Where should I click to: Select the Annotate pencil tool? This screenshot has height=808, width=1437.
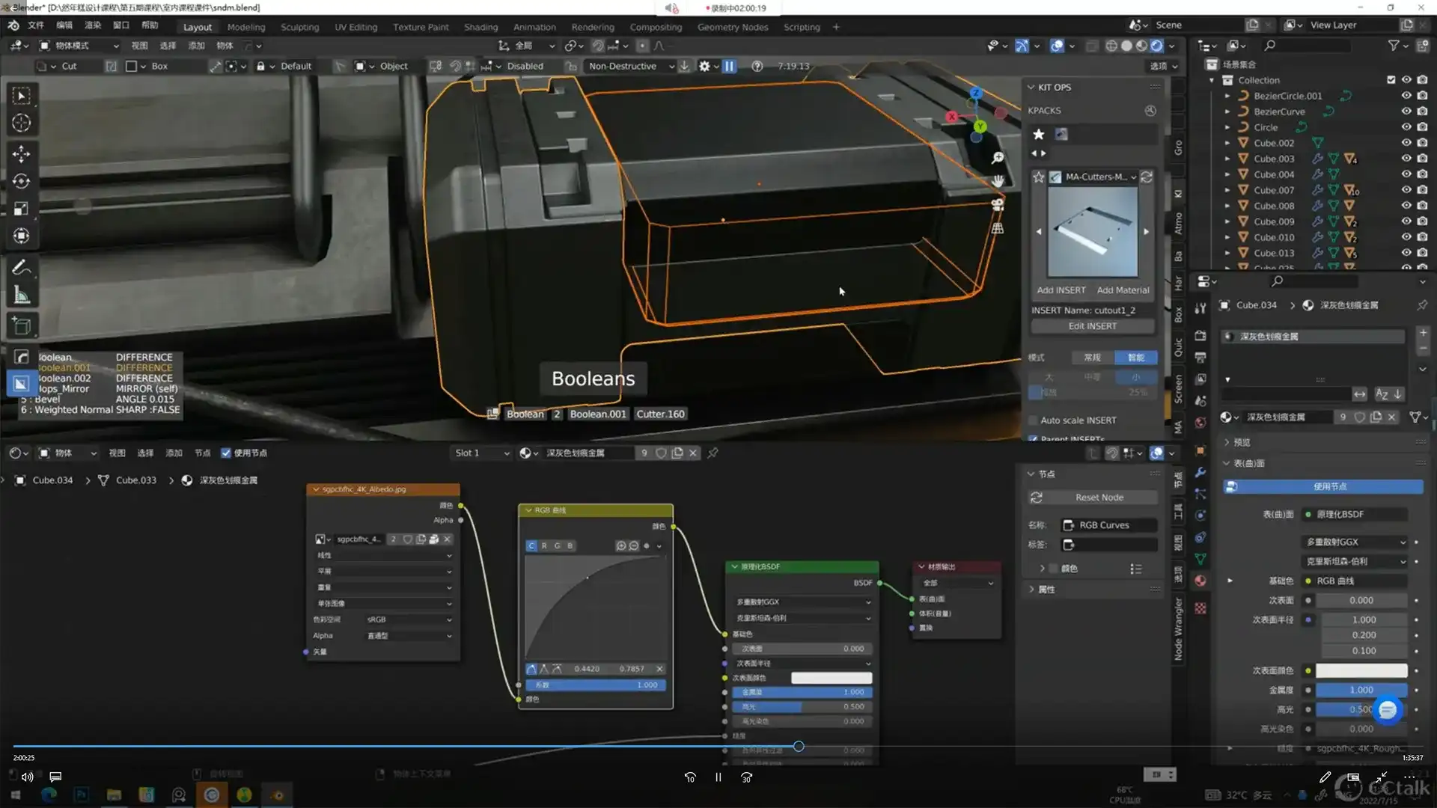click(21, 267)
